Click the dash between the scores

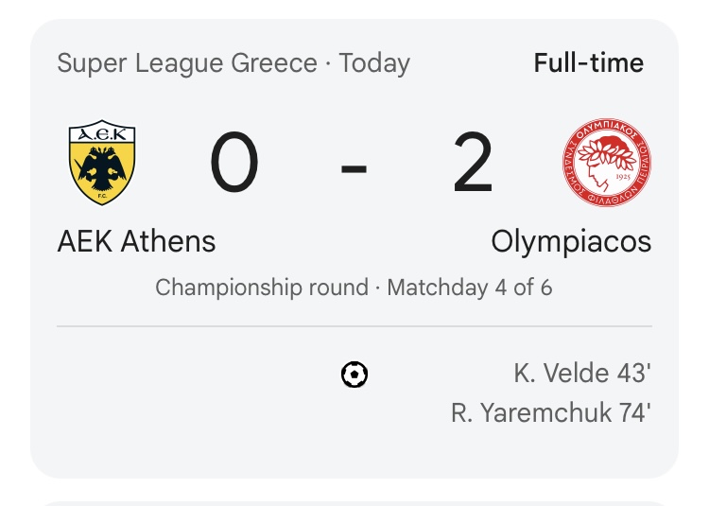(354, 168)
